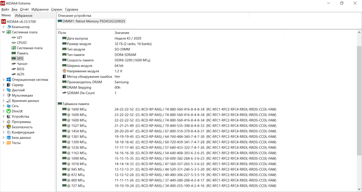Viewport: 362px width, 192px height.
Task: Expand the Сервер tree node
Action: 3,85
